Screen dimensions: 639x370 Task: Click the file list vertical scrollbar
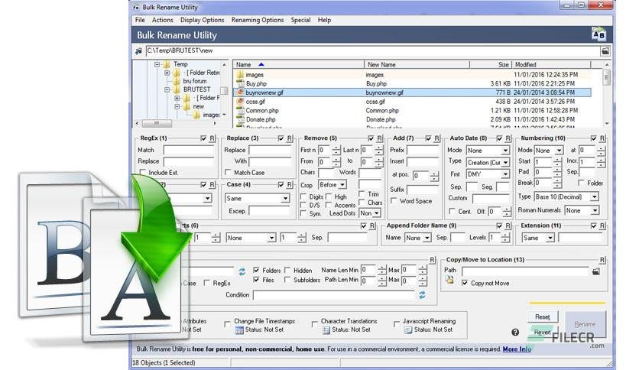click(607, 94)
